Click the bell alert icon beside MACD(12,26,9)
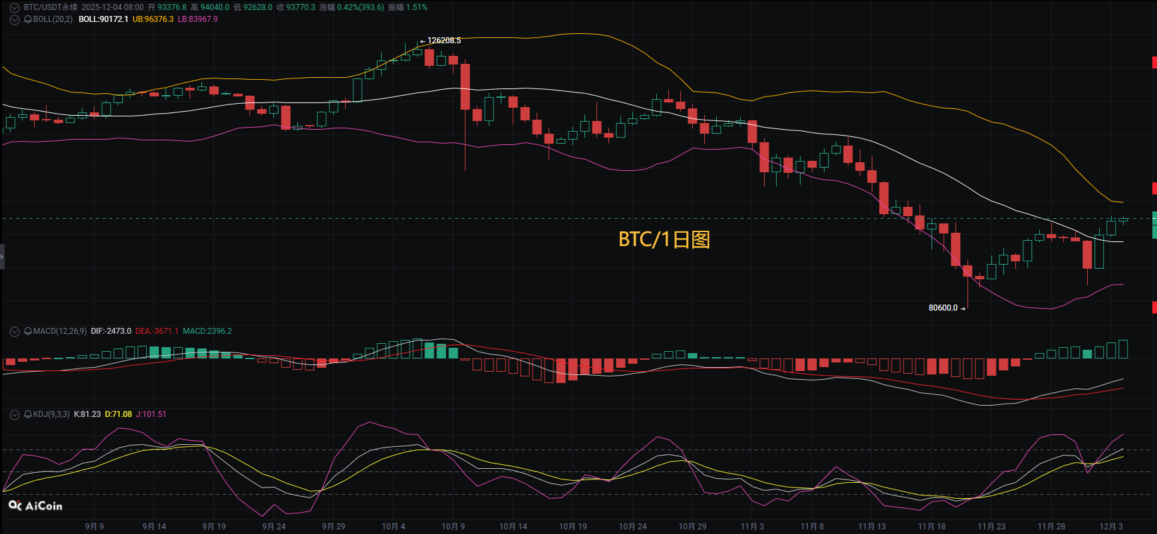Image resolution: width=1157 pixels, height=534 pixels. pos(28,331)
